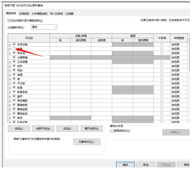Toggle 在此视图中显示模型类别 checkbox

pos(9,20)
